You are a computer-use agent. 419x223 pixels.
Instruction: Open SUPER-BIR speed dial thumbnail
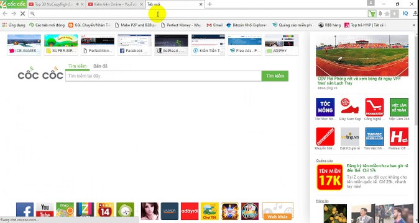pos(61,45)
